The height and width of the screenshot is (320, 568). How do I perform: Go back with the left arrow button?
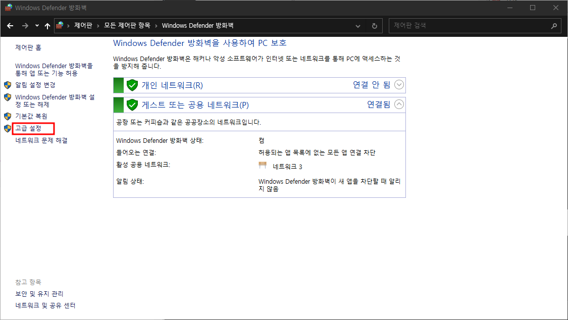point(10,26)
